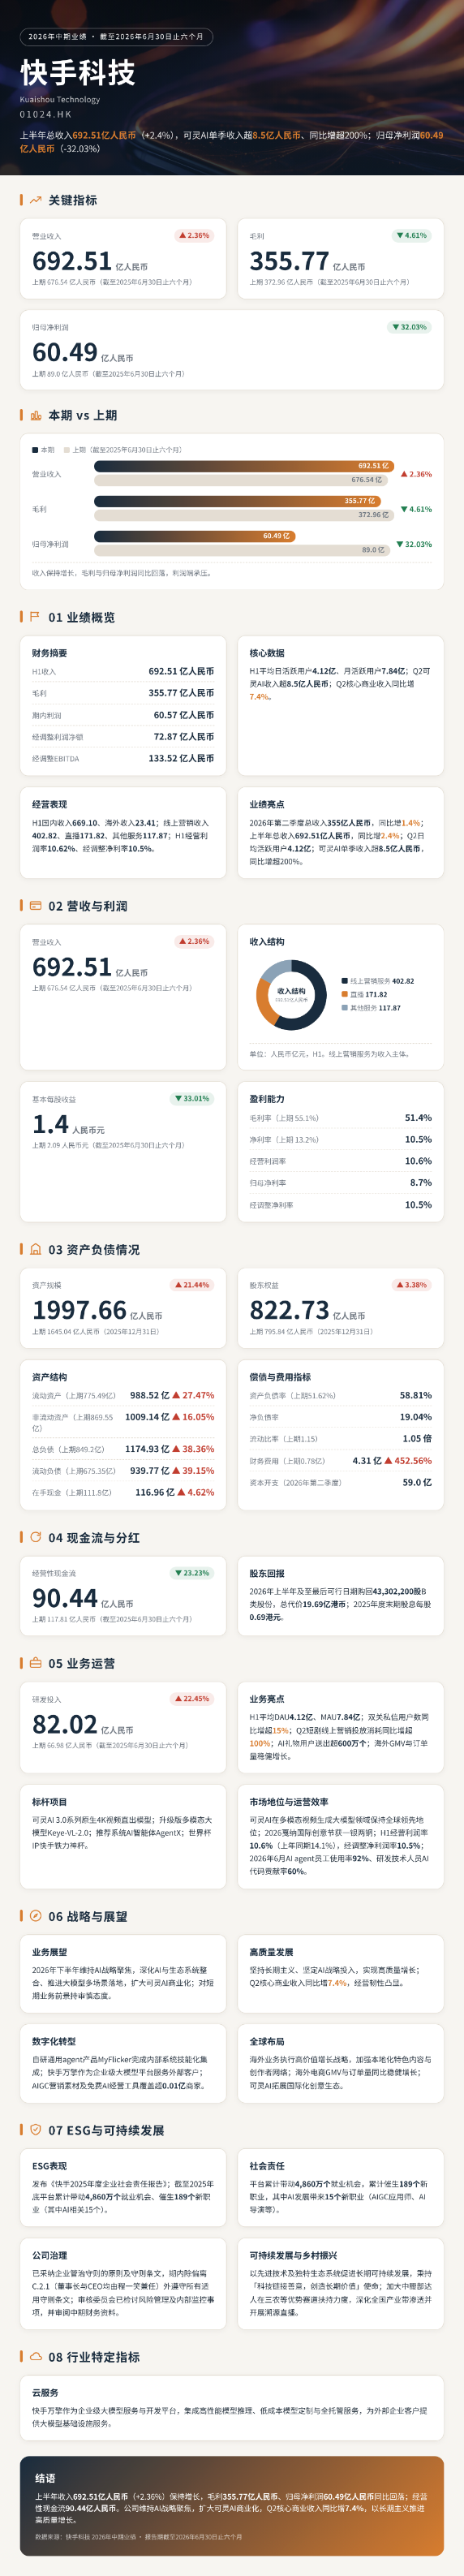Click the 60.49 value in 归母净利润 card
The height and width of the screenshot is (2576, 464).
[65, 353]
